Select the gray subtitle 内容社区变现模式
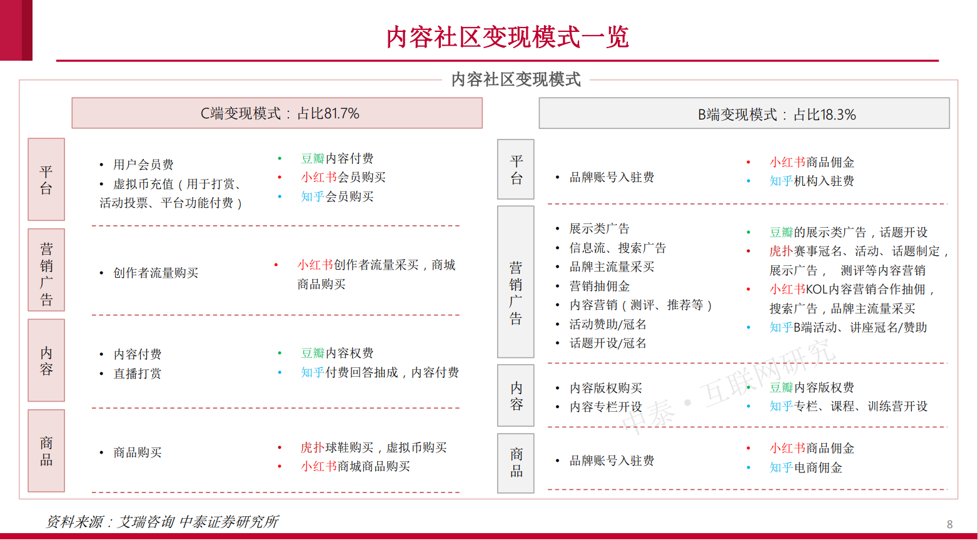This screenshot has width=978, height=540. [516, 79]
